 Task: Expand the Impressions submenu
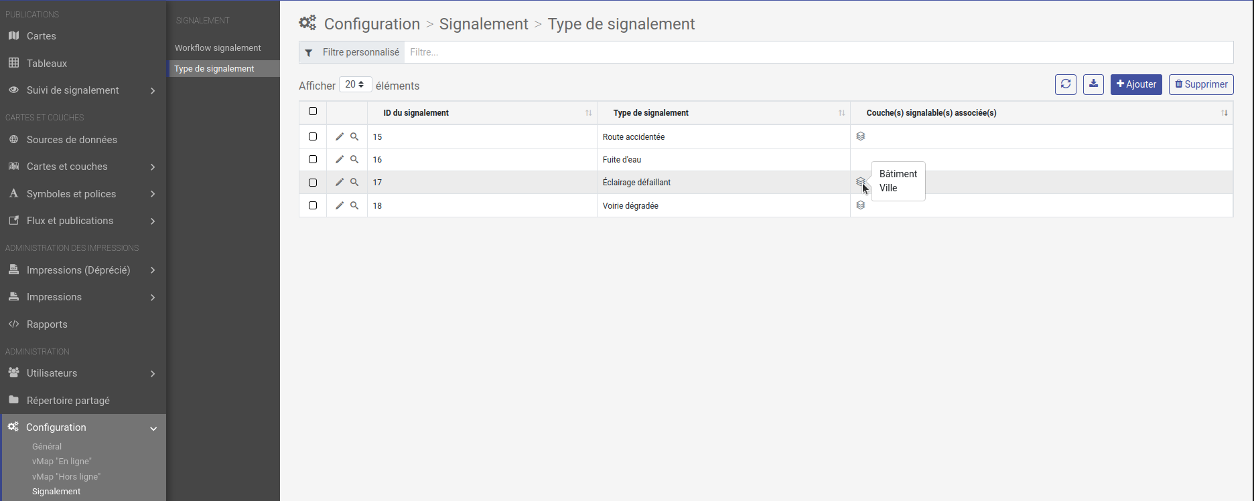tap(153, 297)
